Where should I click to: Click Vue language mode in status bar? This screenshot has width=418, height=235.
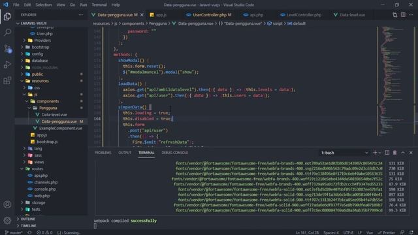click(370, 232)
